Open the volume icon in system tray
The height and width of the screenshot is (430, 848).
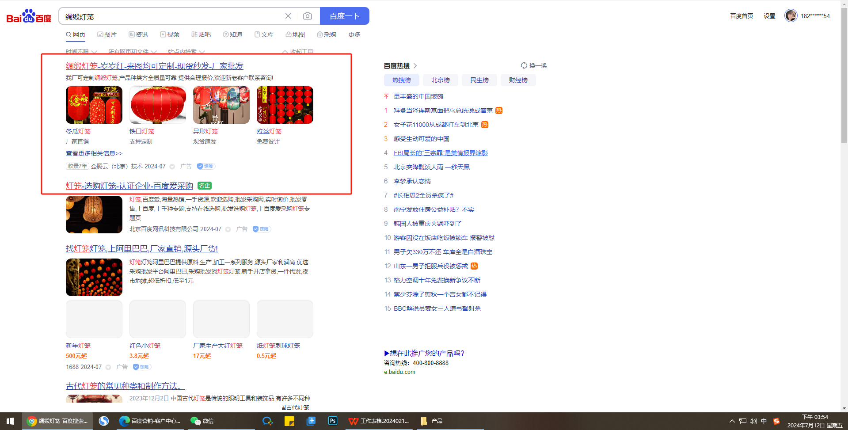tap(753, 421)
